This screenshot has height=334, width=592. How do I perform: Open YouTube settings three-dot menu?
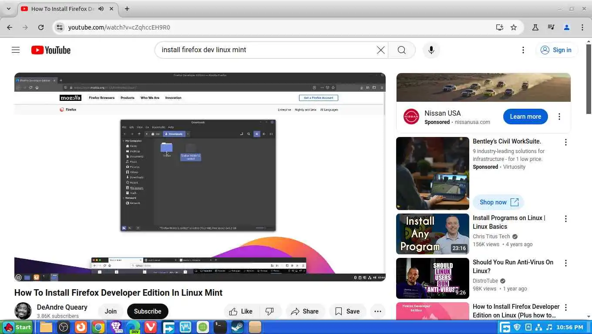523,50
